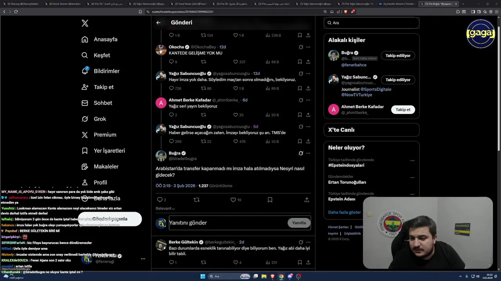Open more options for Ertan Torunoğulları trend
Image resolution: width=501 pixels, height=281 pixels.
coord(412,178)
